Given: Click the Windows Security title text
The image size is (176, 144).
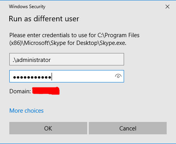Looking at the screenshot, I should click(27, 7).
